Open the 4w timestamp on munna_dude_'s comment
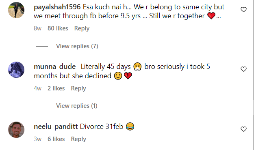254x150 pixels. [x=37, y=88]
